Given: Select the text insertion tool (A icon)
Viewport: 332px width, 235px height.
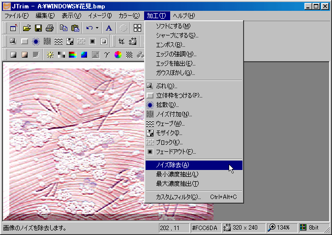Looking at the screenshot, I should point(109,28).
